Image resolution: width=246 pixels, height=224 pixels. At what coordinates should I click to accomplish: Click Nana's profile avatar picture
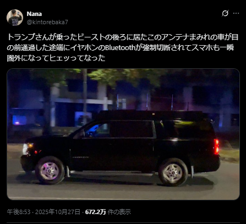(15, 18)
